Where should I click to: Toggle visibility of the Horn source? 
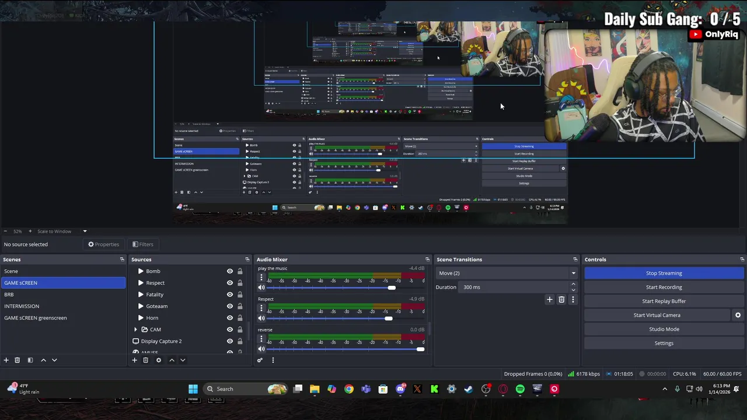(x=230, y=318)
